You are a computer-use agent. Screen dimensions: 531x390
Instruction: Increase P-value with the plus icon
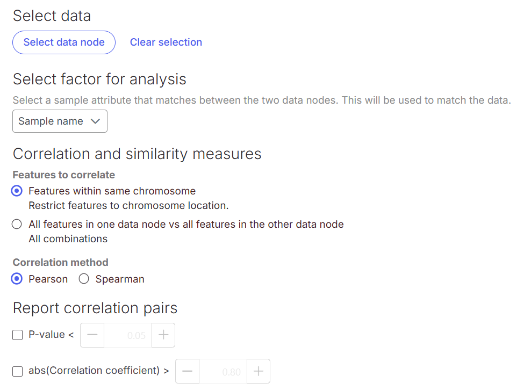(163, 335)
